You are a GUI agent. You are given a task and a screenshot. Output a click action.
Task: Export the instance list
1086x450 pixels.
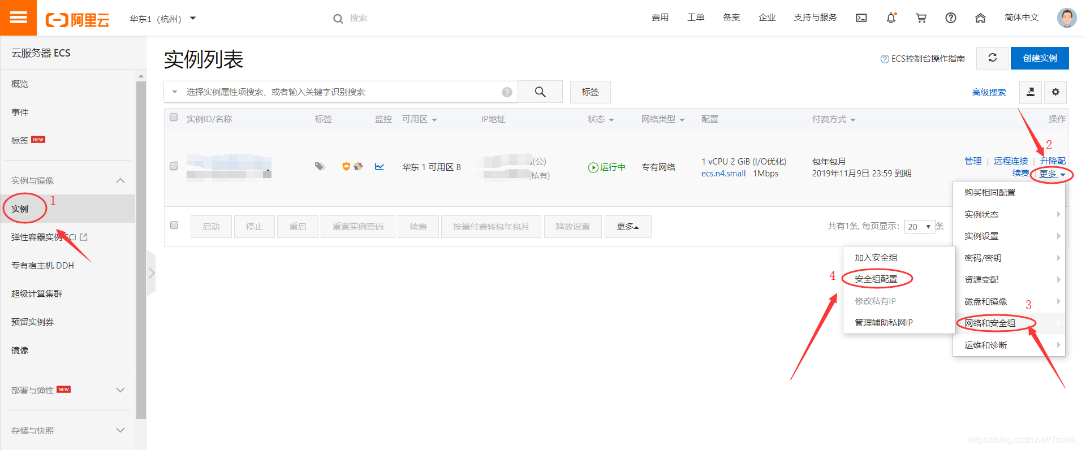(x=1031, y=92)
